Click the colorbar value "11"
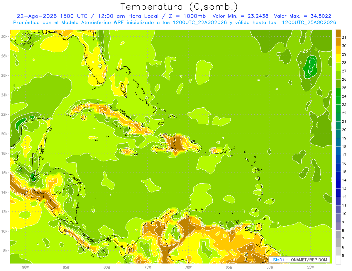The width and height of the screenshot is (352, 271). (344, 205)
